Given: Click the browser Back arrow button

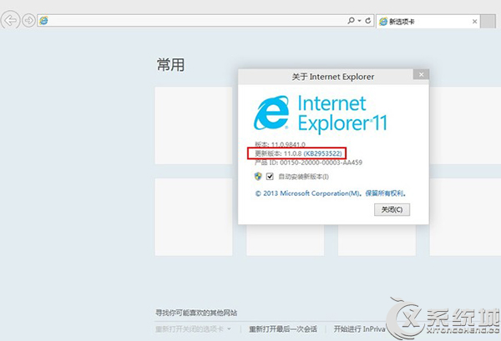Looking at the screenshot, I should (x=10, y=20).
